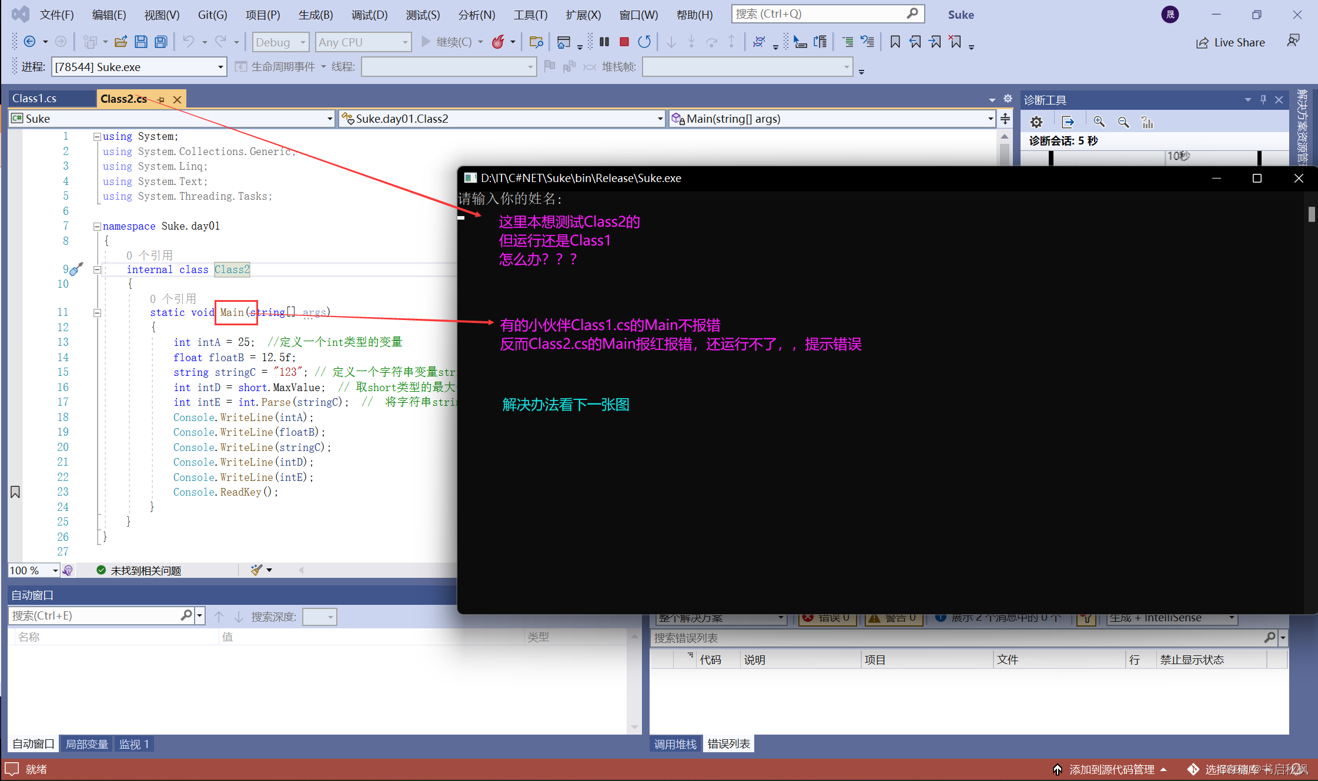This screenshot has width=1318, height=781.
Task: Click Diagnostic Tools zoom out magnifier
Action: coord(1123,122)
